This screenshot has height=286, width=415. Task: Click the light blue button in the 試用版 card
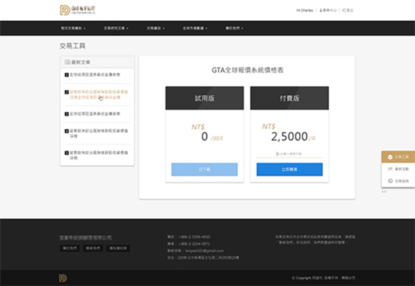[205, 169]
